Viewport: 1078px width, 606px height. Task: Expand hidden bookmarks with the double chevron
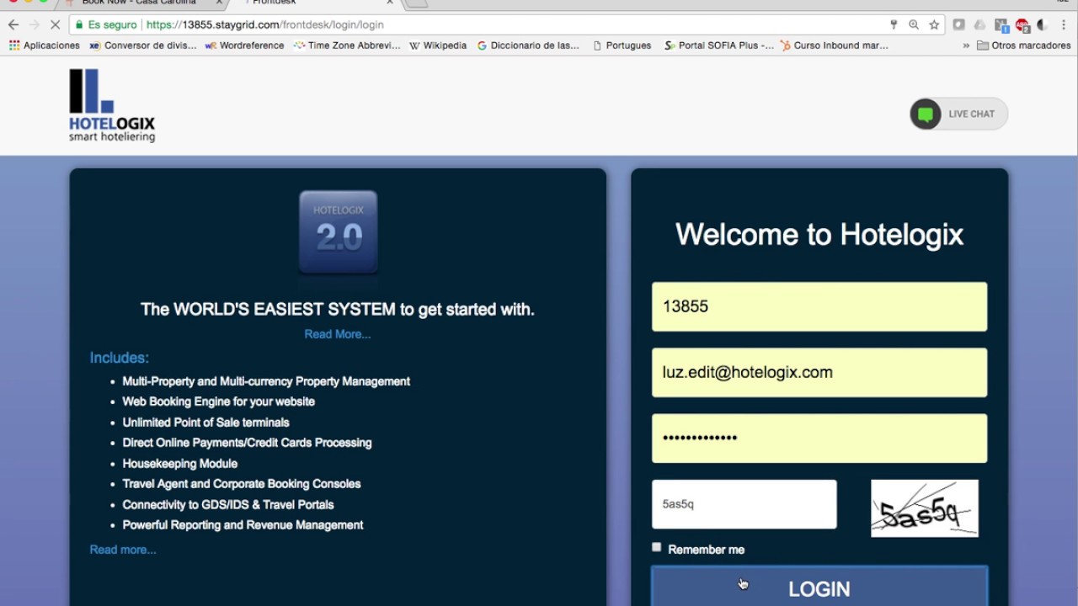(966, 45)
